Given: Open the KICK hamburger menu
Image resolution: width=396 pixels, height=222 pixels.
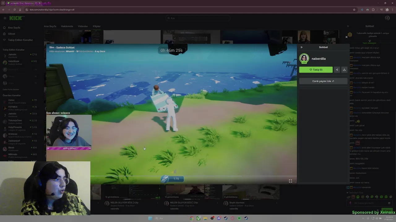Looking at the screenshot, I should point(5,18).
